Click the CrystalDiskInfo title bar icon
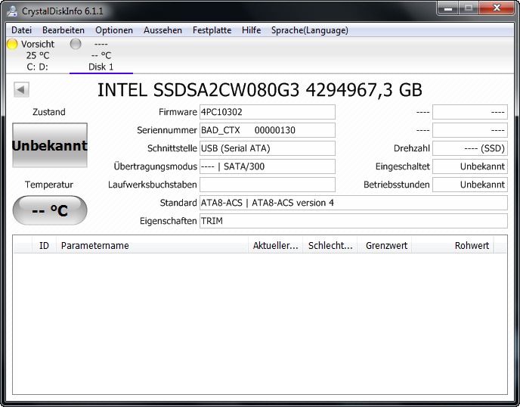 [12, 11]
